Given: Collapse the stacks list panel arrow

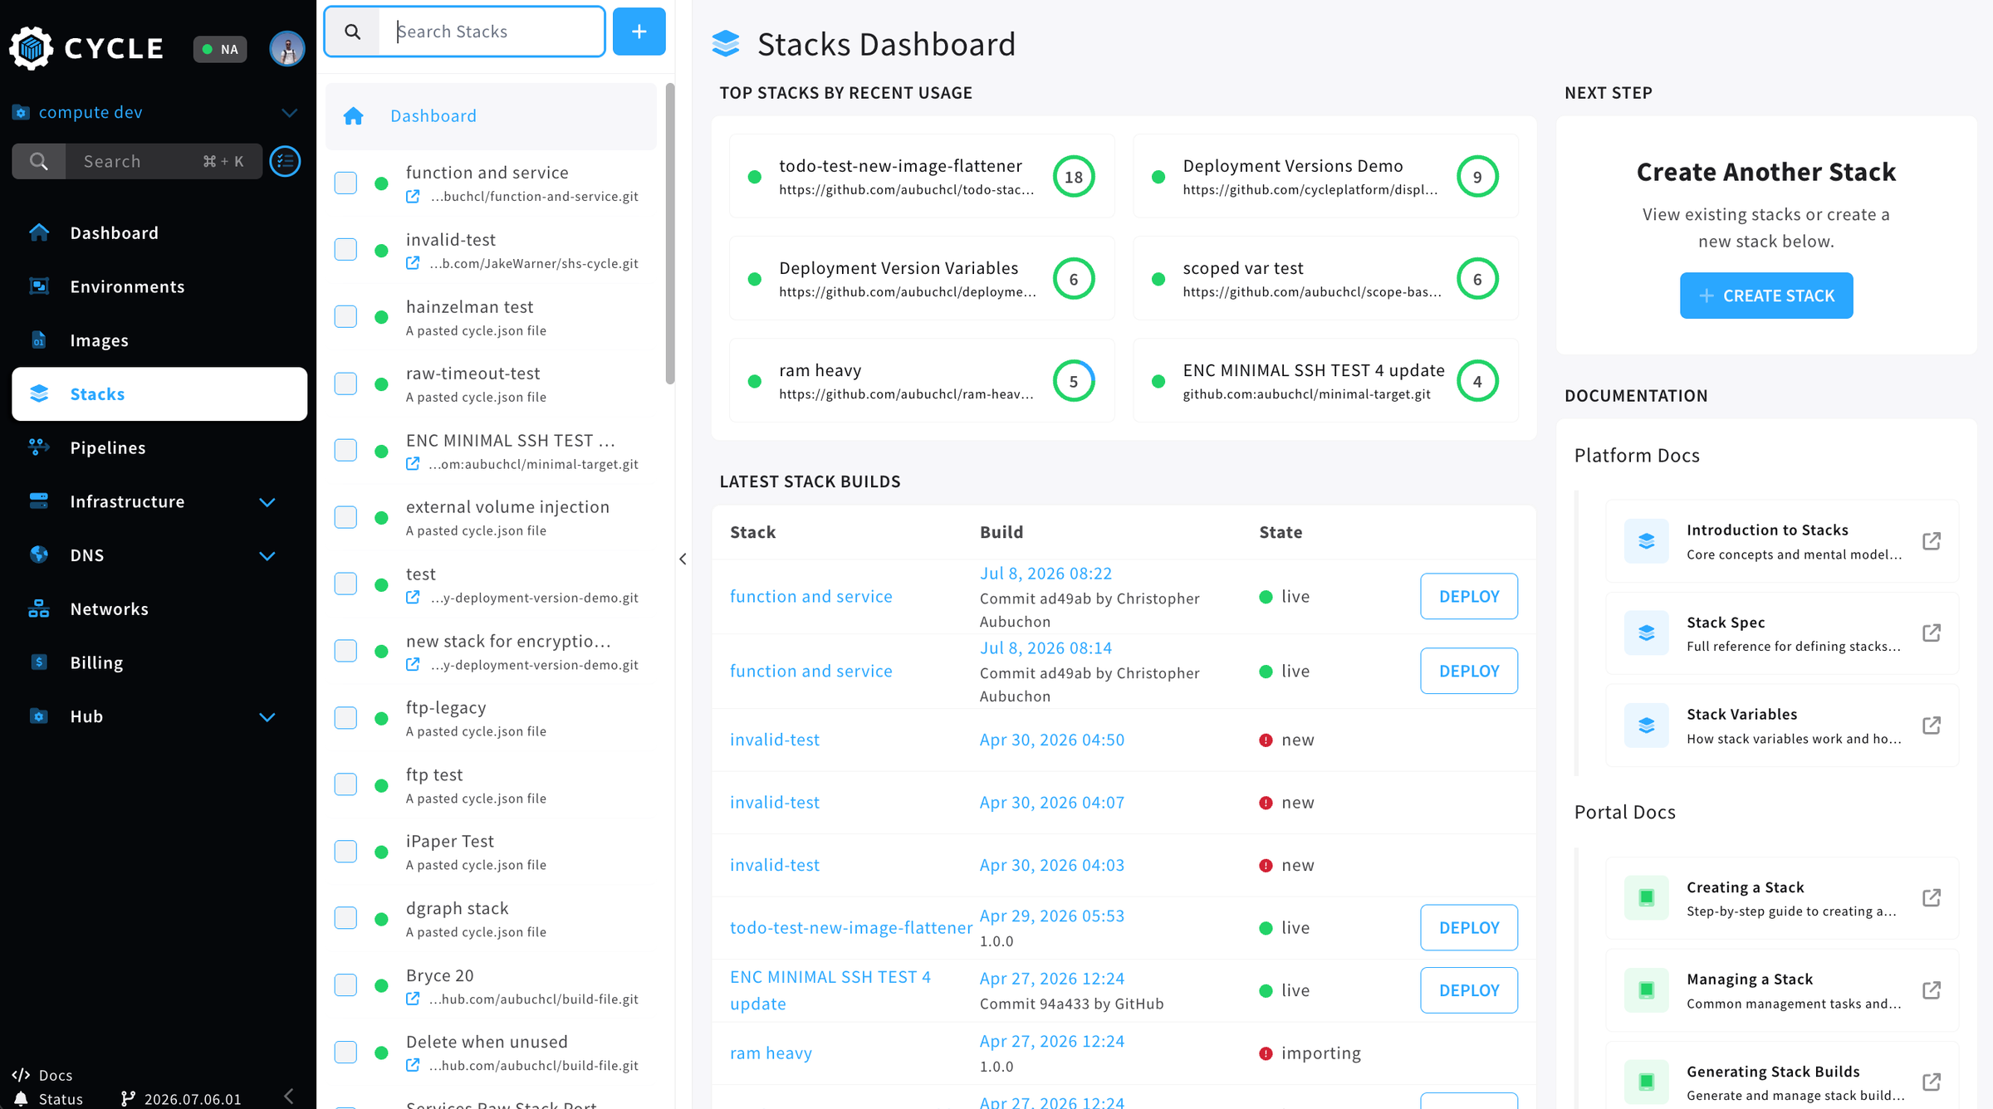Looking at the screenshot, I should coord(683,559).
